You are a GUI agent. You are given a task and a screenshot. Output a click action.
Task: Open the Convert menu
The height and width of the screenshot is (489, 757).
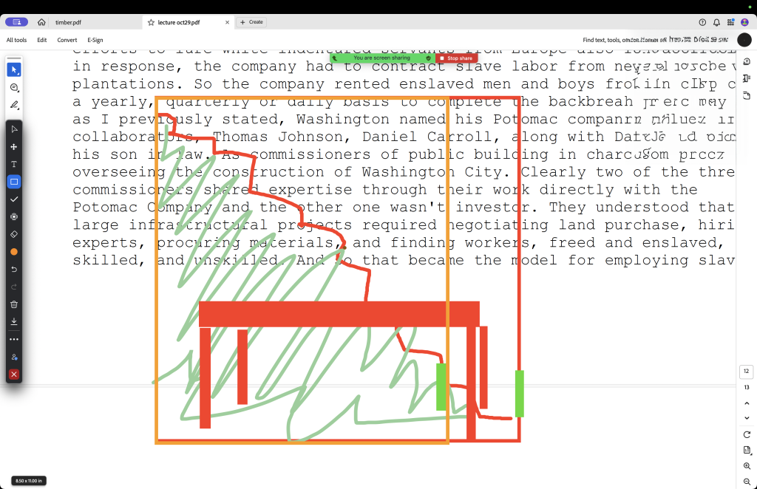coord(67,40)
